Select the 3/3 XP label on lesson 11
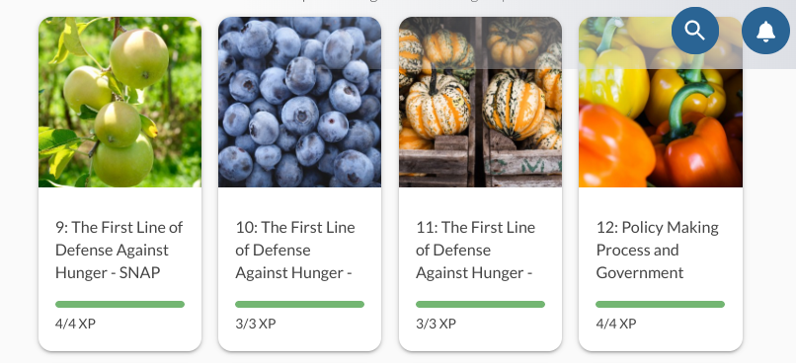 [x=436, y=324]
